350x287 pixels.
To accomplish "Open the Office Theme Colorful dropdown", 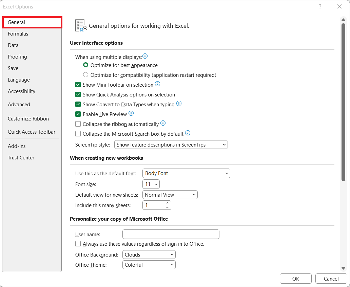I will [149, 265].
